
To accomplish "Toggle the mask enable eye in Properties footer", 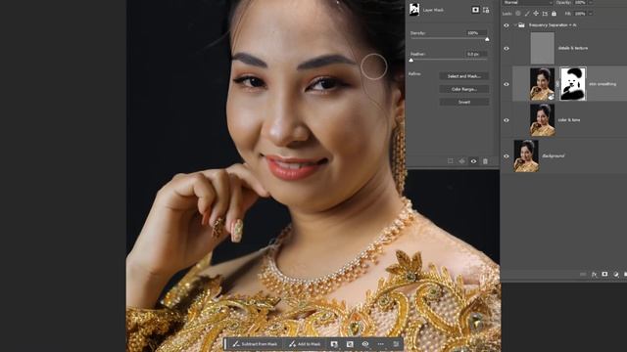I will tap(473, 161).
